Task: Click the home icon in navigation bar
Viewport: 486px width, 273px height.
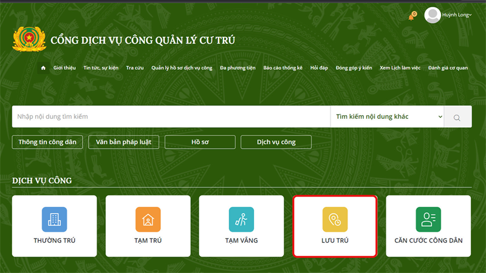Action: (x=43, y=68)
